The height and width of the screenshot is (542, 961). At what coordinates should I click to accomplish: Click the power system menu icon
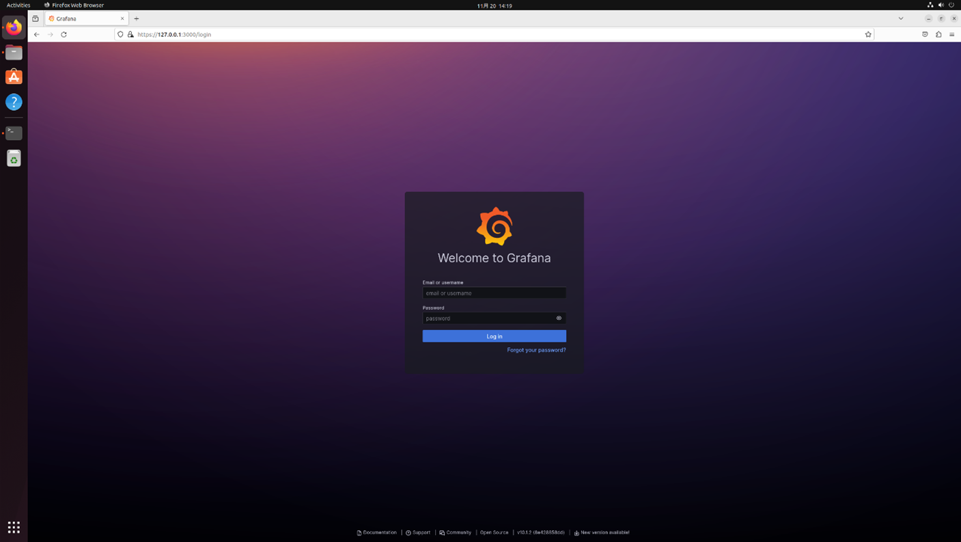[951, 5]
